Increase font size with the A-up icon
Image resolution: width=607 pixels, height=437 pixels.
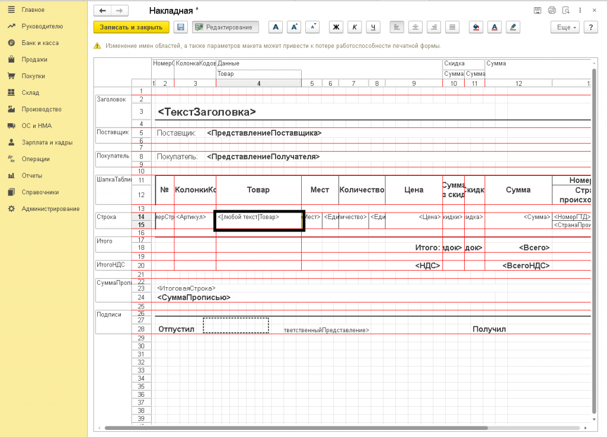(294, 27)
